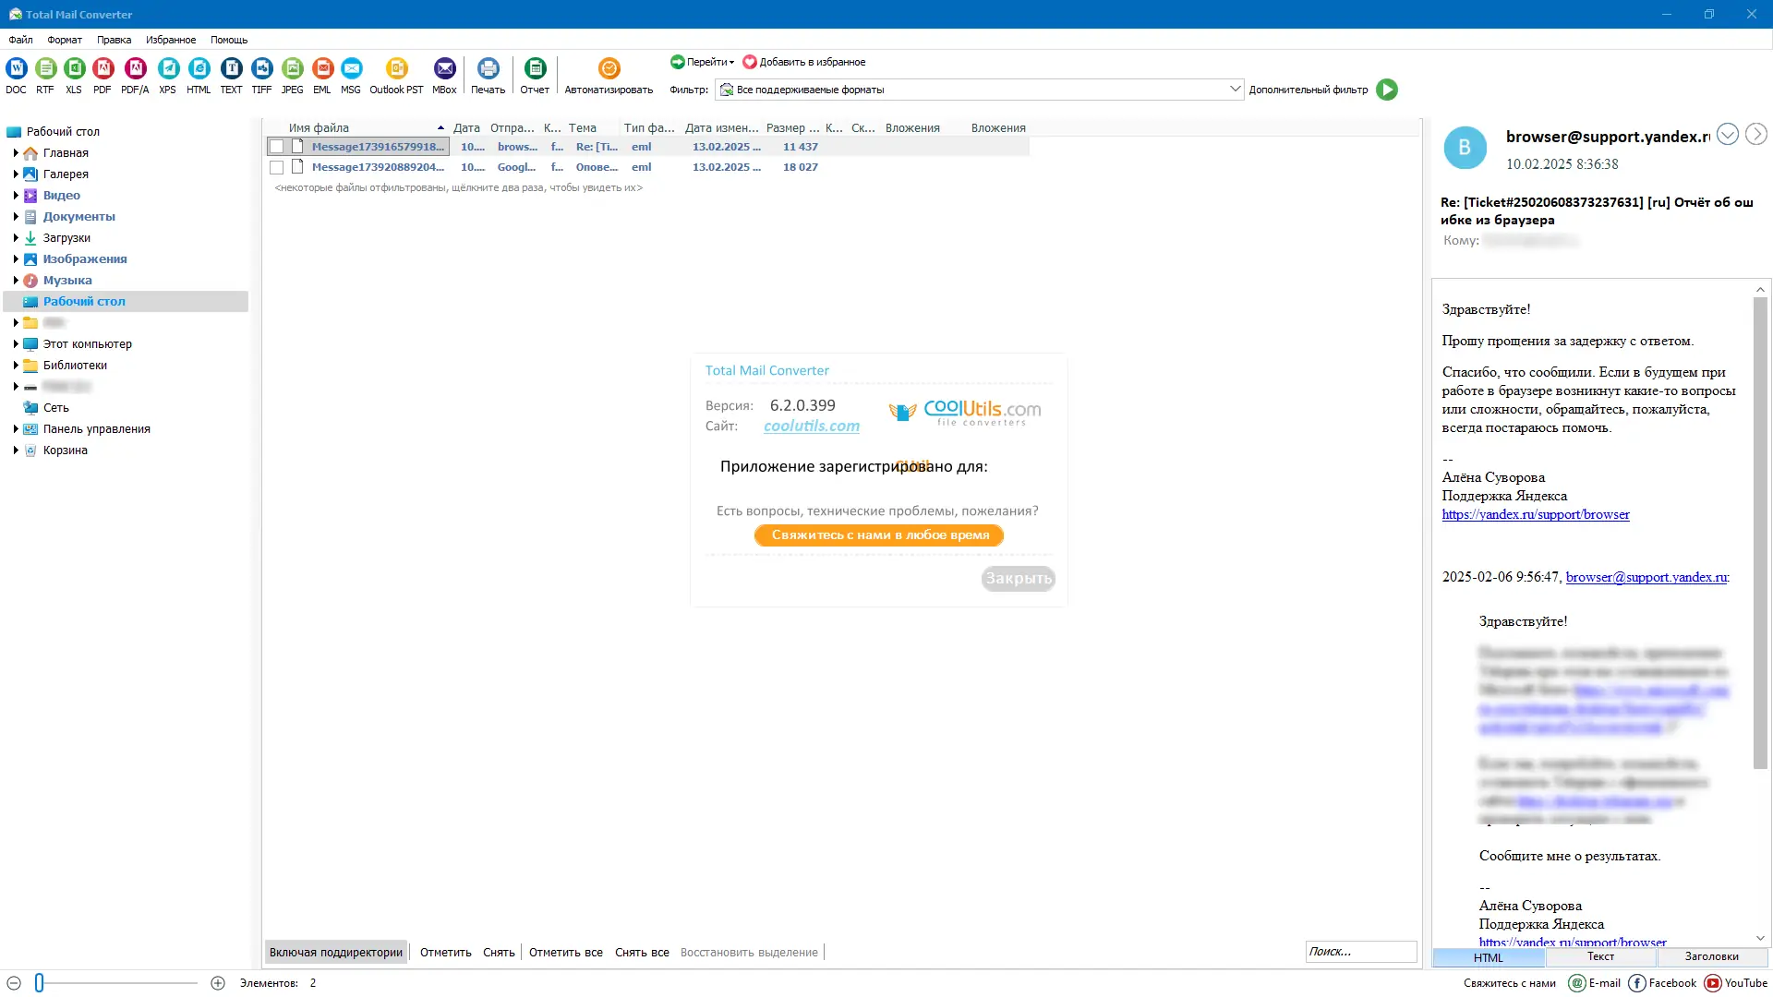
Task: Click the Закрыть button in About dialog
Action: coord(1019,579)
